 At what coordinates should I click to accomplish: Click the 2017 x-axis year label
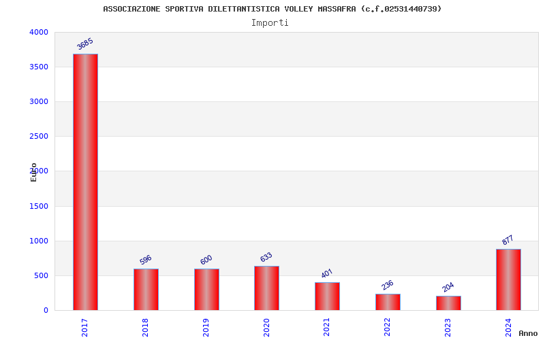click(84, 328)
